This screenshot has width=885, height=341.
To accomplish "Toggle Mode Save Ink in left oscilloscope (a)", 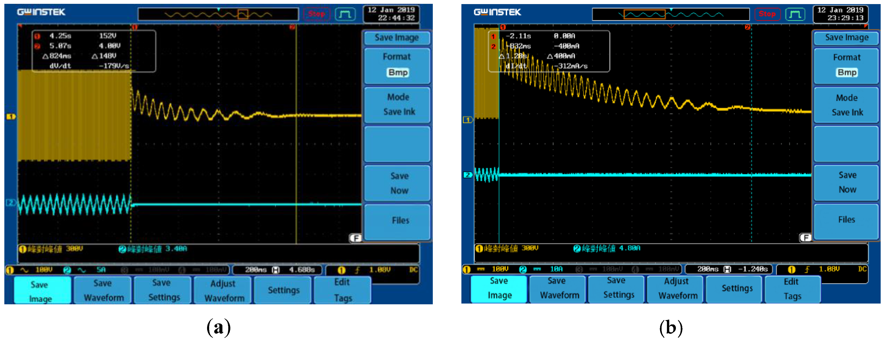I will pos(397,105).
